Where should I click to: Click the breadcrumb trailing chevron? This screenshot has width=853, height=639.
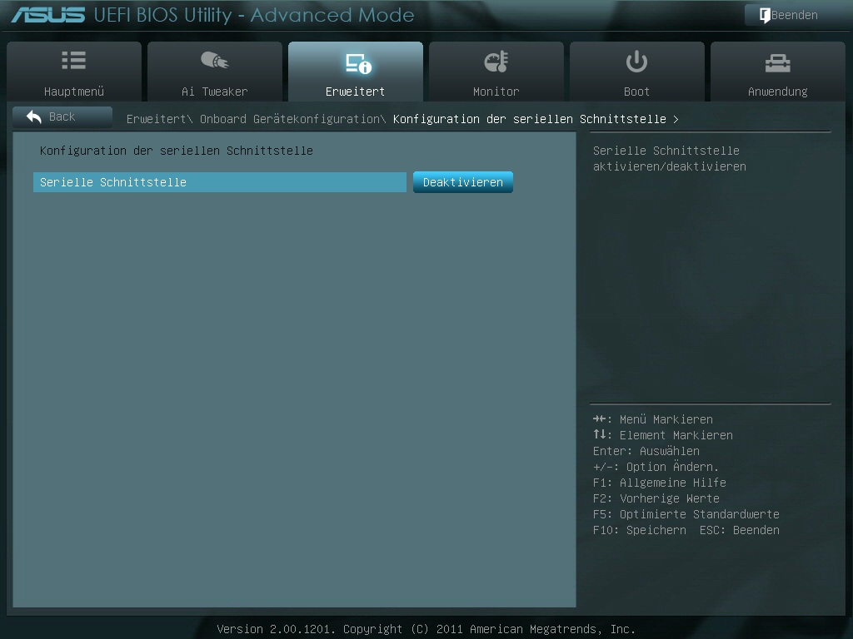point(676,119)
